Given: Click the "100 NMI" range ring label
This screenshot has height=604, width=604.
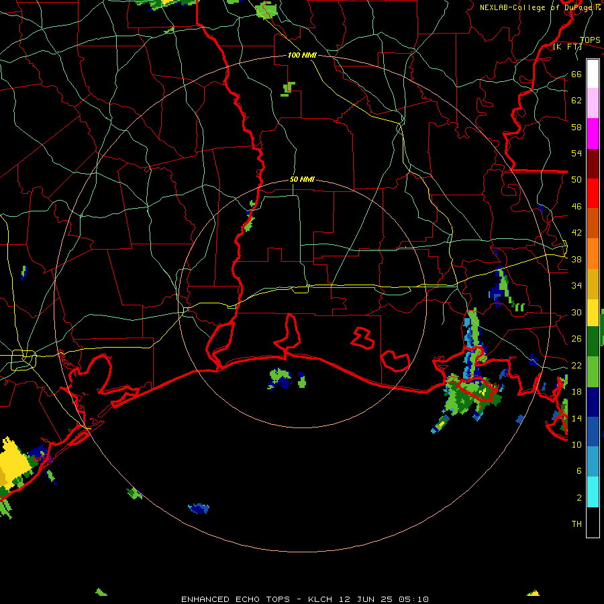Looking at the screenshot, I should tap(302, 55).
